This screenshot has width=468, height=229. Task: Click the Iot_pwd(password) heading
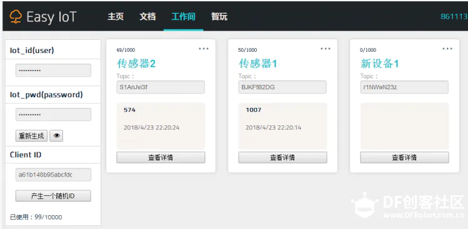(x=46, y=94)
